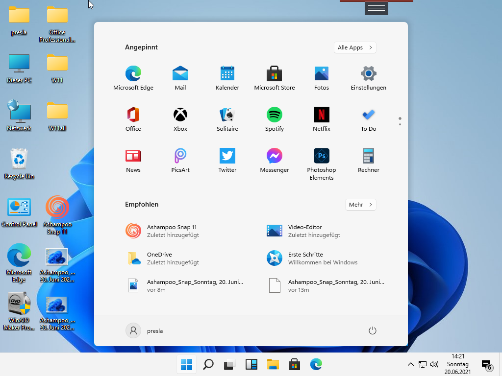Open Photoshop Elements
Viewport: 502px width, 376px height.
tap(322, 164)
